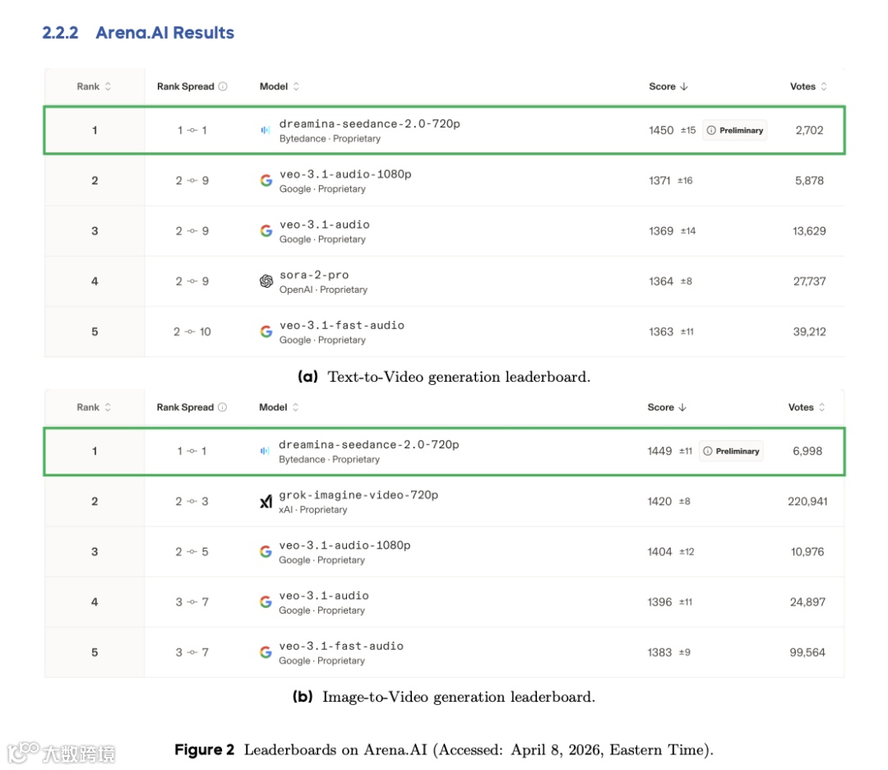This screenshot has width=888, height=770.
Task: Click the Preliminary badge next to score 1450
Action: coord(735,130)
